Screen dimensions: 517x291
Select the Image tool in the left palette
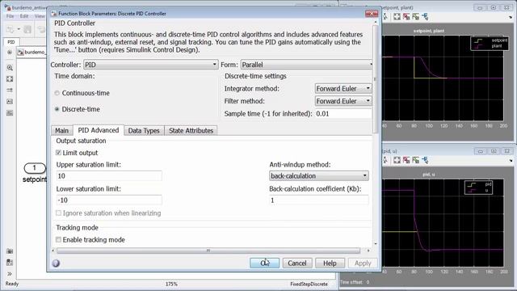coord(10,113)
